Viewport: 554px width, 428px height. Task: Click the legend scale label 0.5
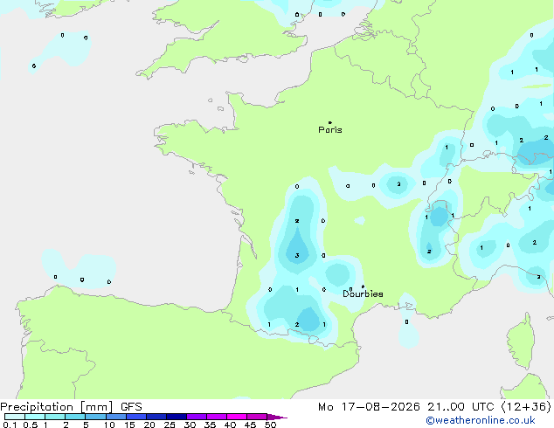pos(30,425)
